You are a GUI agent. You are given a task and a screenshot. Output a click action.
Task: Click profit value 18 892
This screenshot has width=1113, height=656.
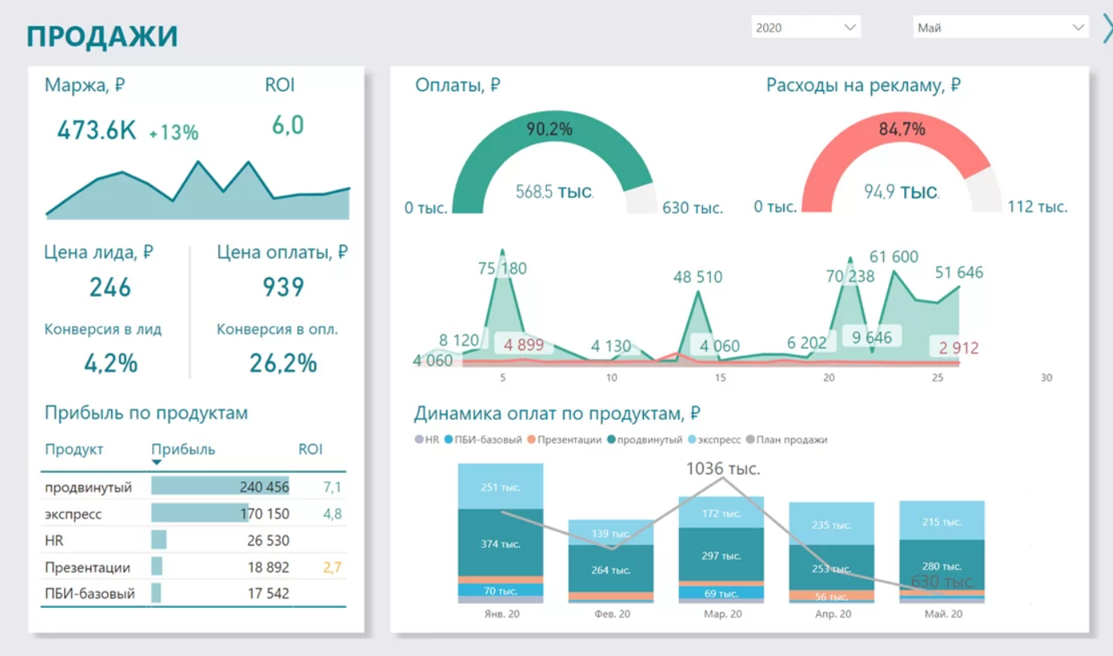[x=268, y=567]
